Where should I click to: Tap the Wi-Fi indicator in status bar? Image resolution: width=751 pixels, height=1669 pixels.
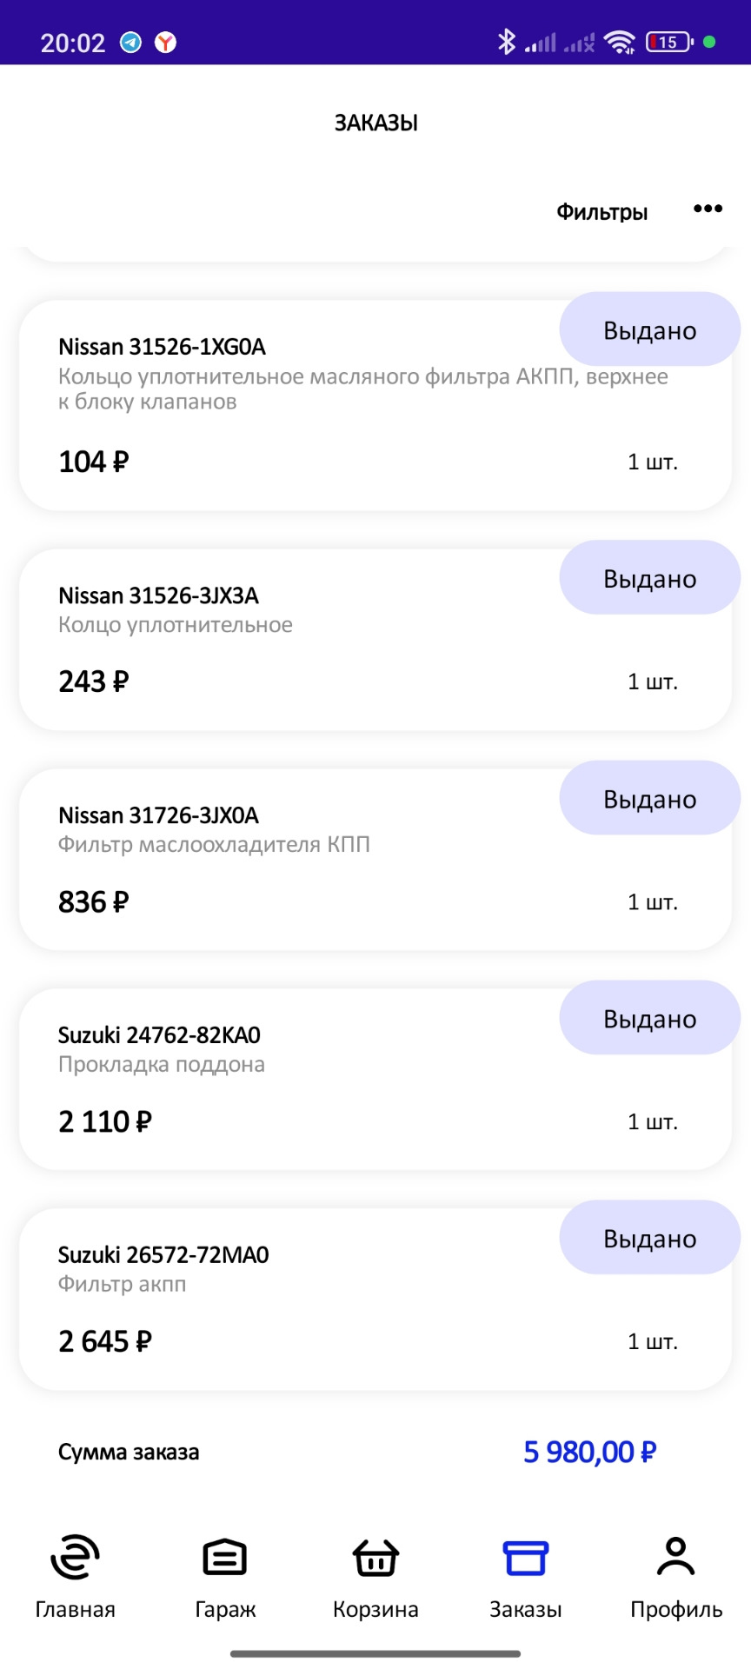[620, 42]
